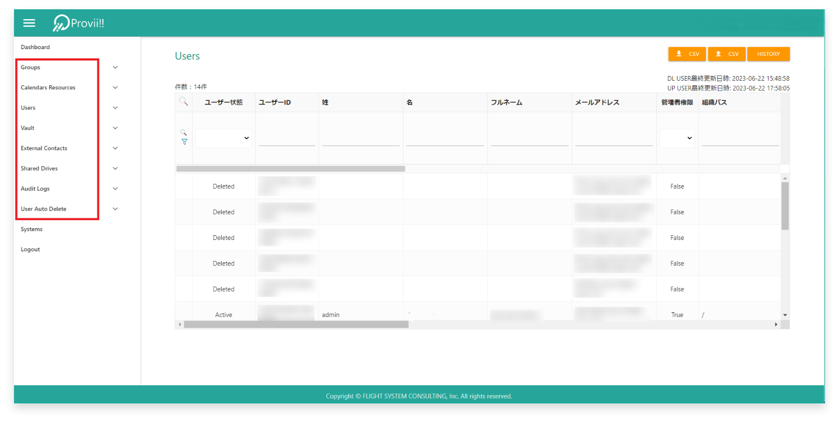Click the table's scroll right arrow
This screenshot has height=422, width=839.
coord(776,324)
